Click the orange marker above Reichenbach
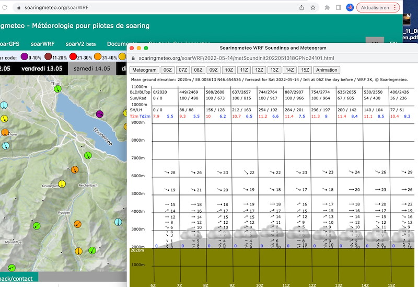The width and height of the screenshot is (418, 287). pos(75,169)
